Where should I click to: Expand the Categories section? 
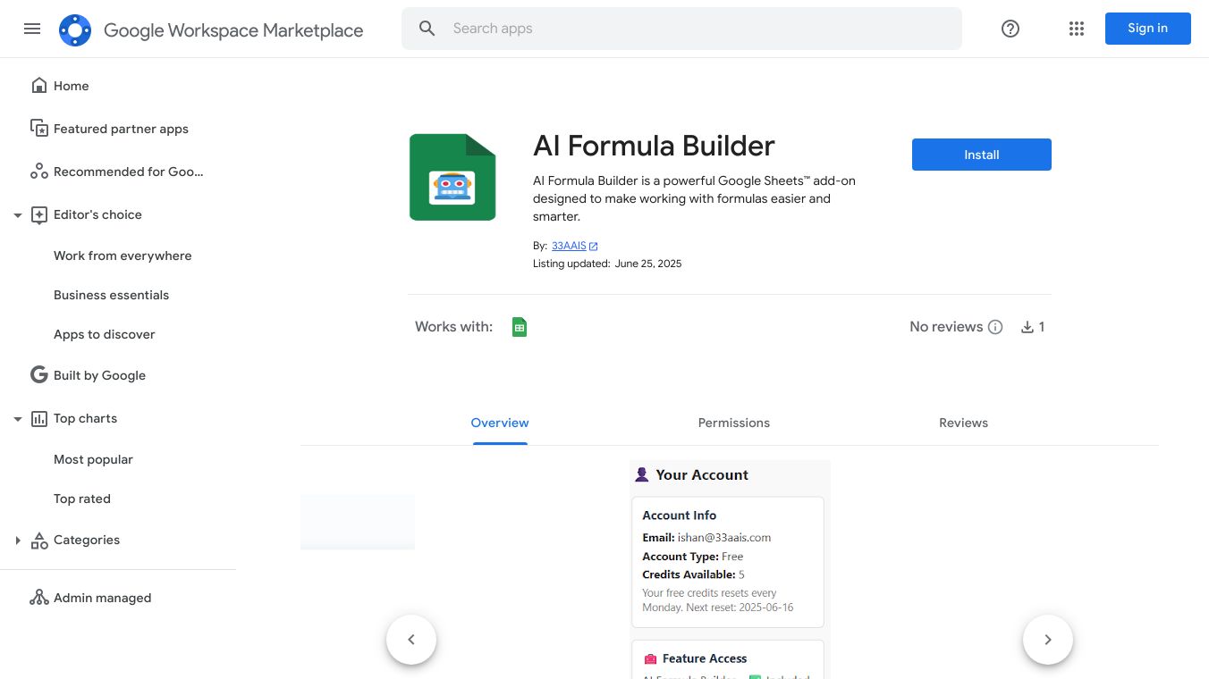point(18,540)
